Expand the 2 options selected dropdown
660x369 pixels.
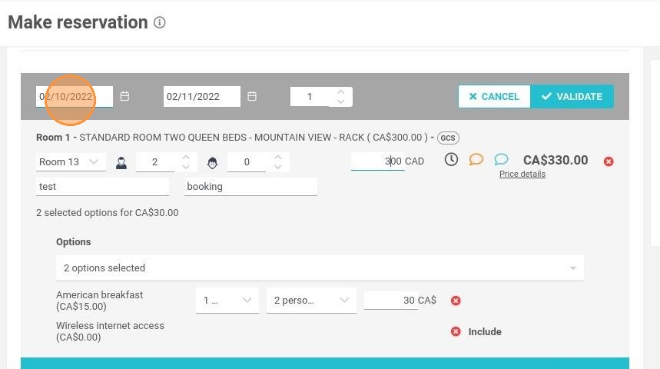click(x=320, y=268)
